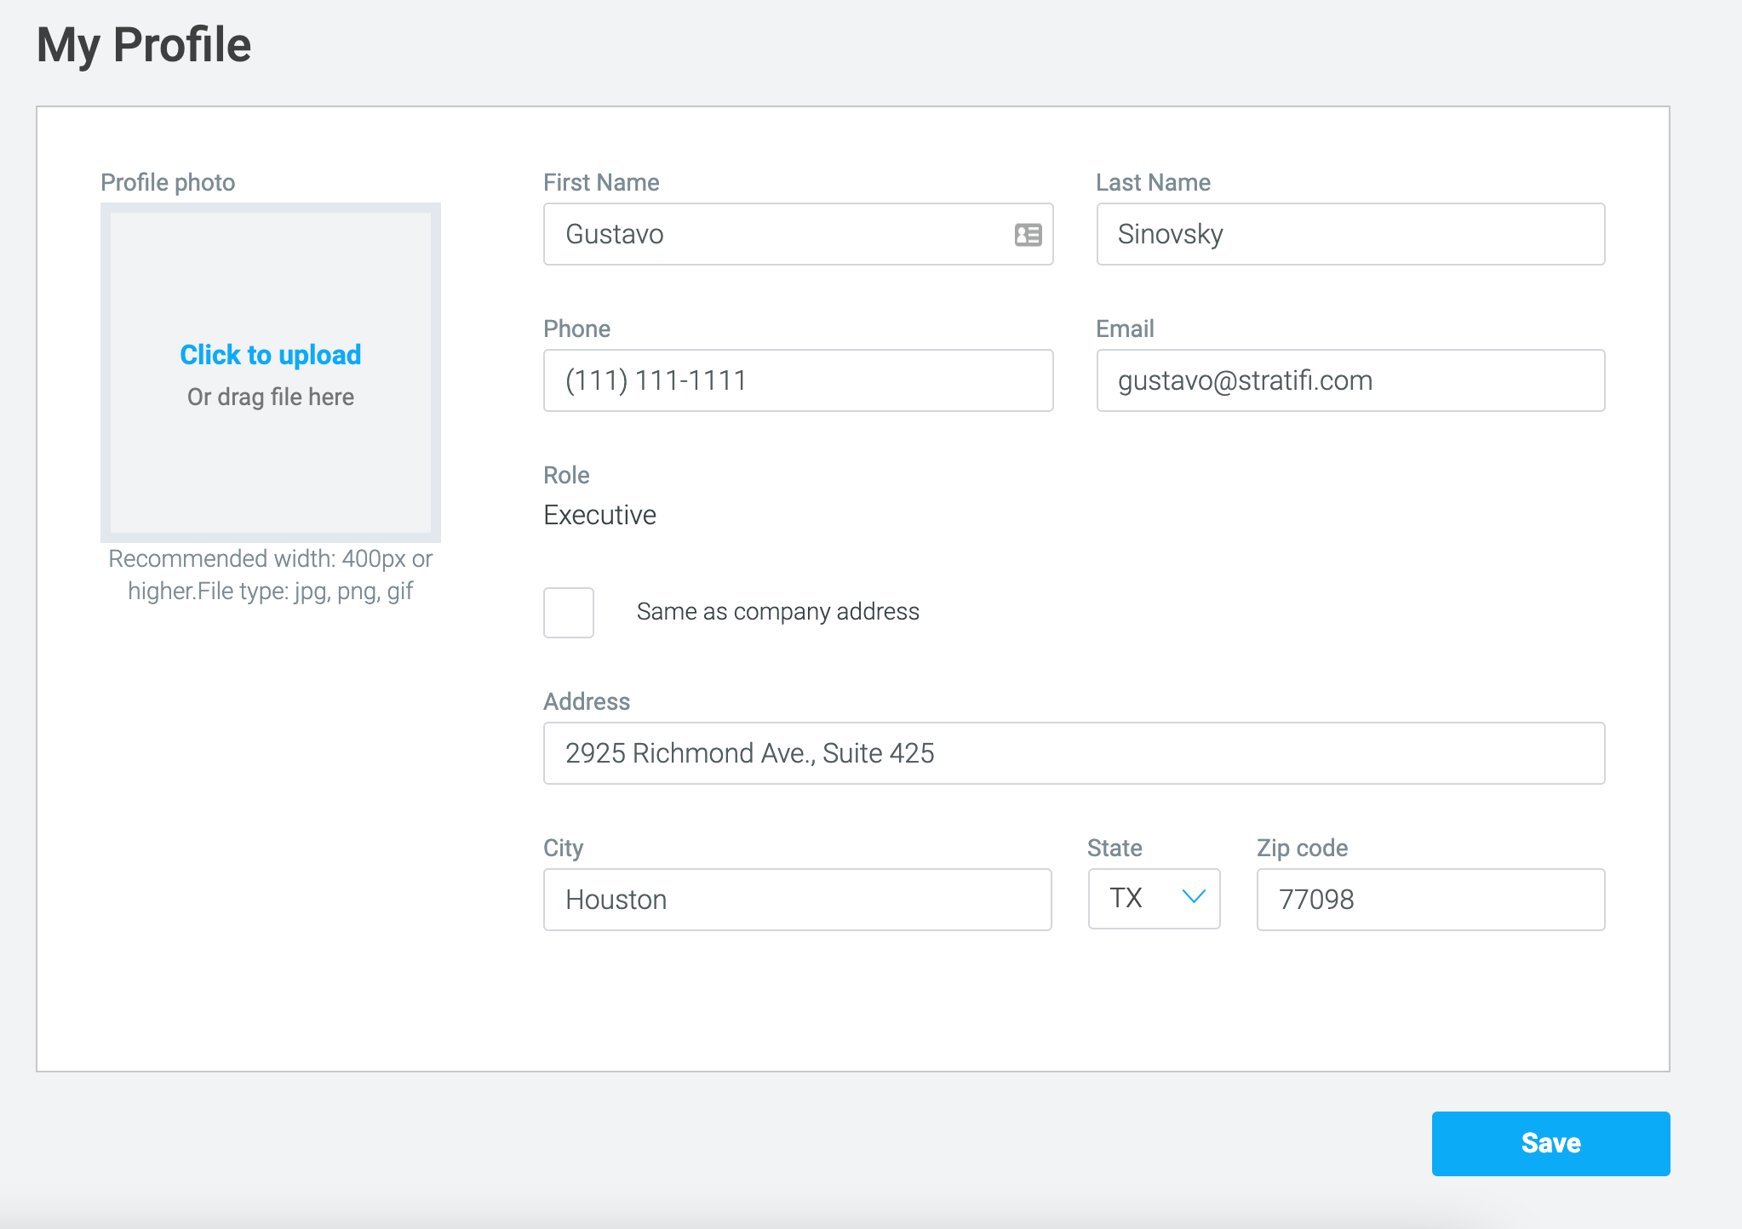Click the 'Executive' role text
The width and height of the screenshot is (1742, 1229).
coord(599,515)
